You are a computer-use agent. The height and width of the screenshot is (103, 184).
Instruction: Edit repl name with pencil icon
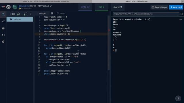(x=51, y=6)
